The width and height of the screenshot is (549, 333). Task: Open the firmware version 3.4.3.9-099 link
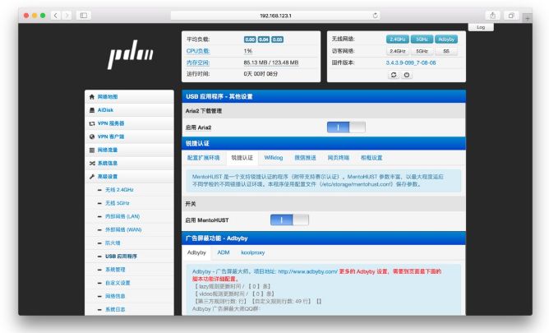[411, 62]
